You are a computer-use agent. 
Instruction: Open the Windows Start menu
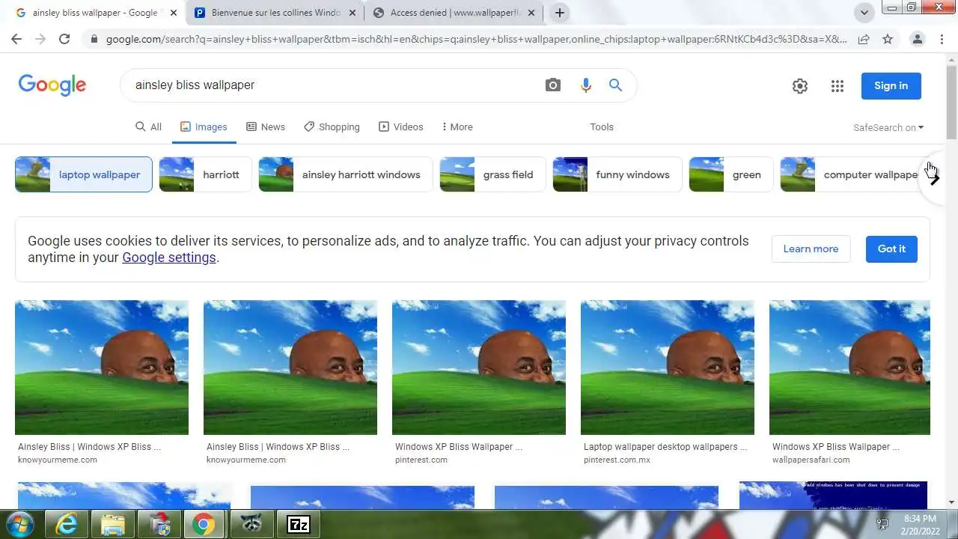point(20,524)
